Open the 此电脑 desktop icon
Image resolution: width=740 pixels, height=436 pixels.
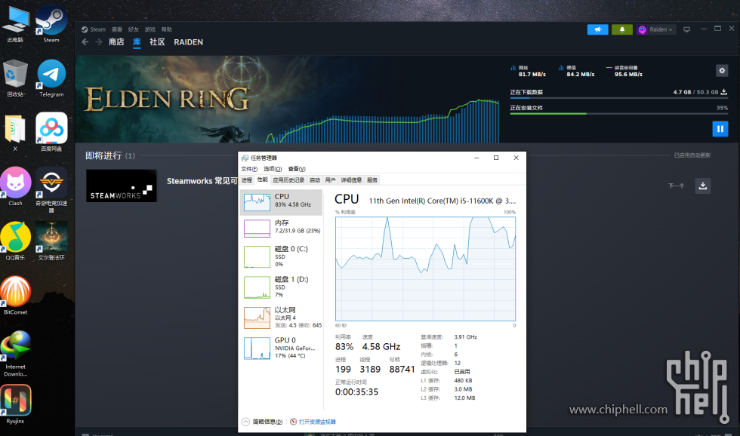[16, 24]
